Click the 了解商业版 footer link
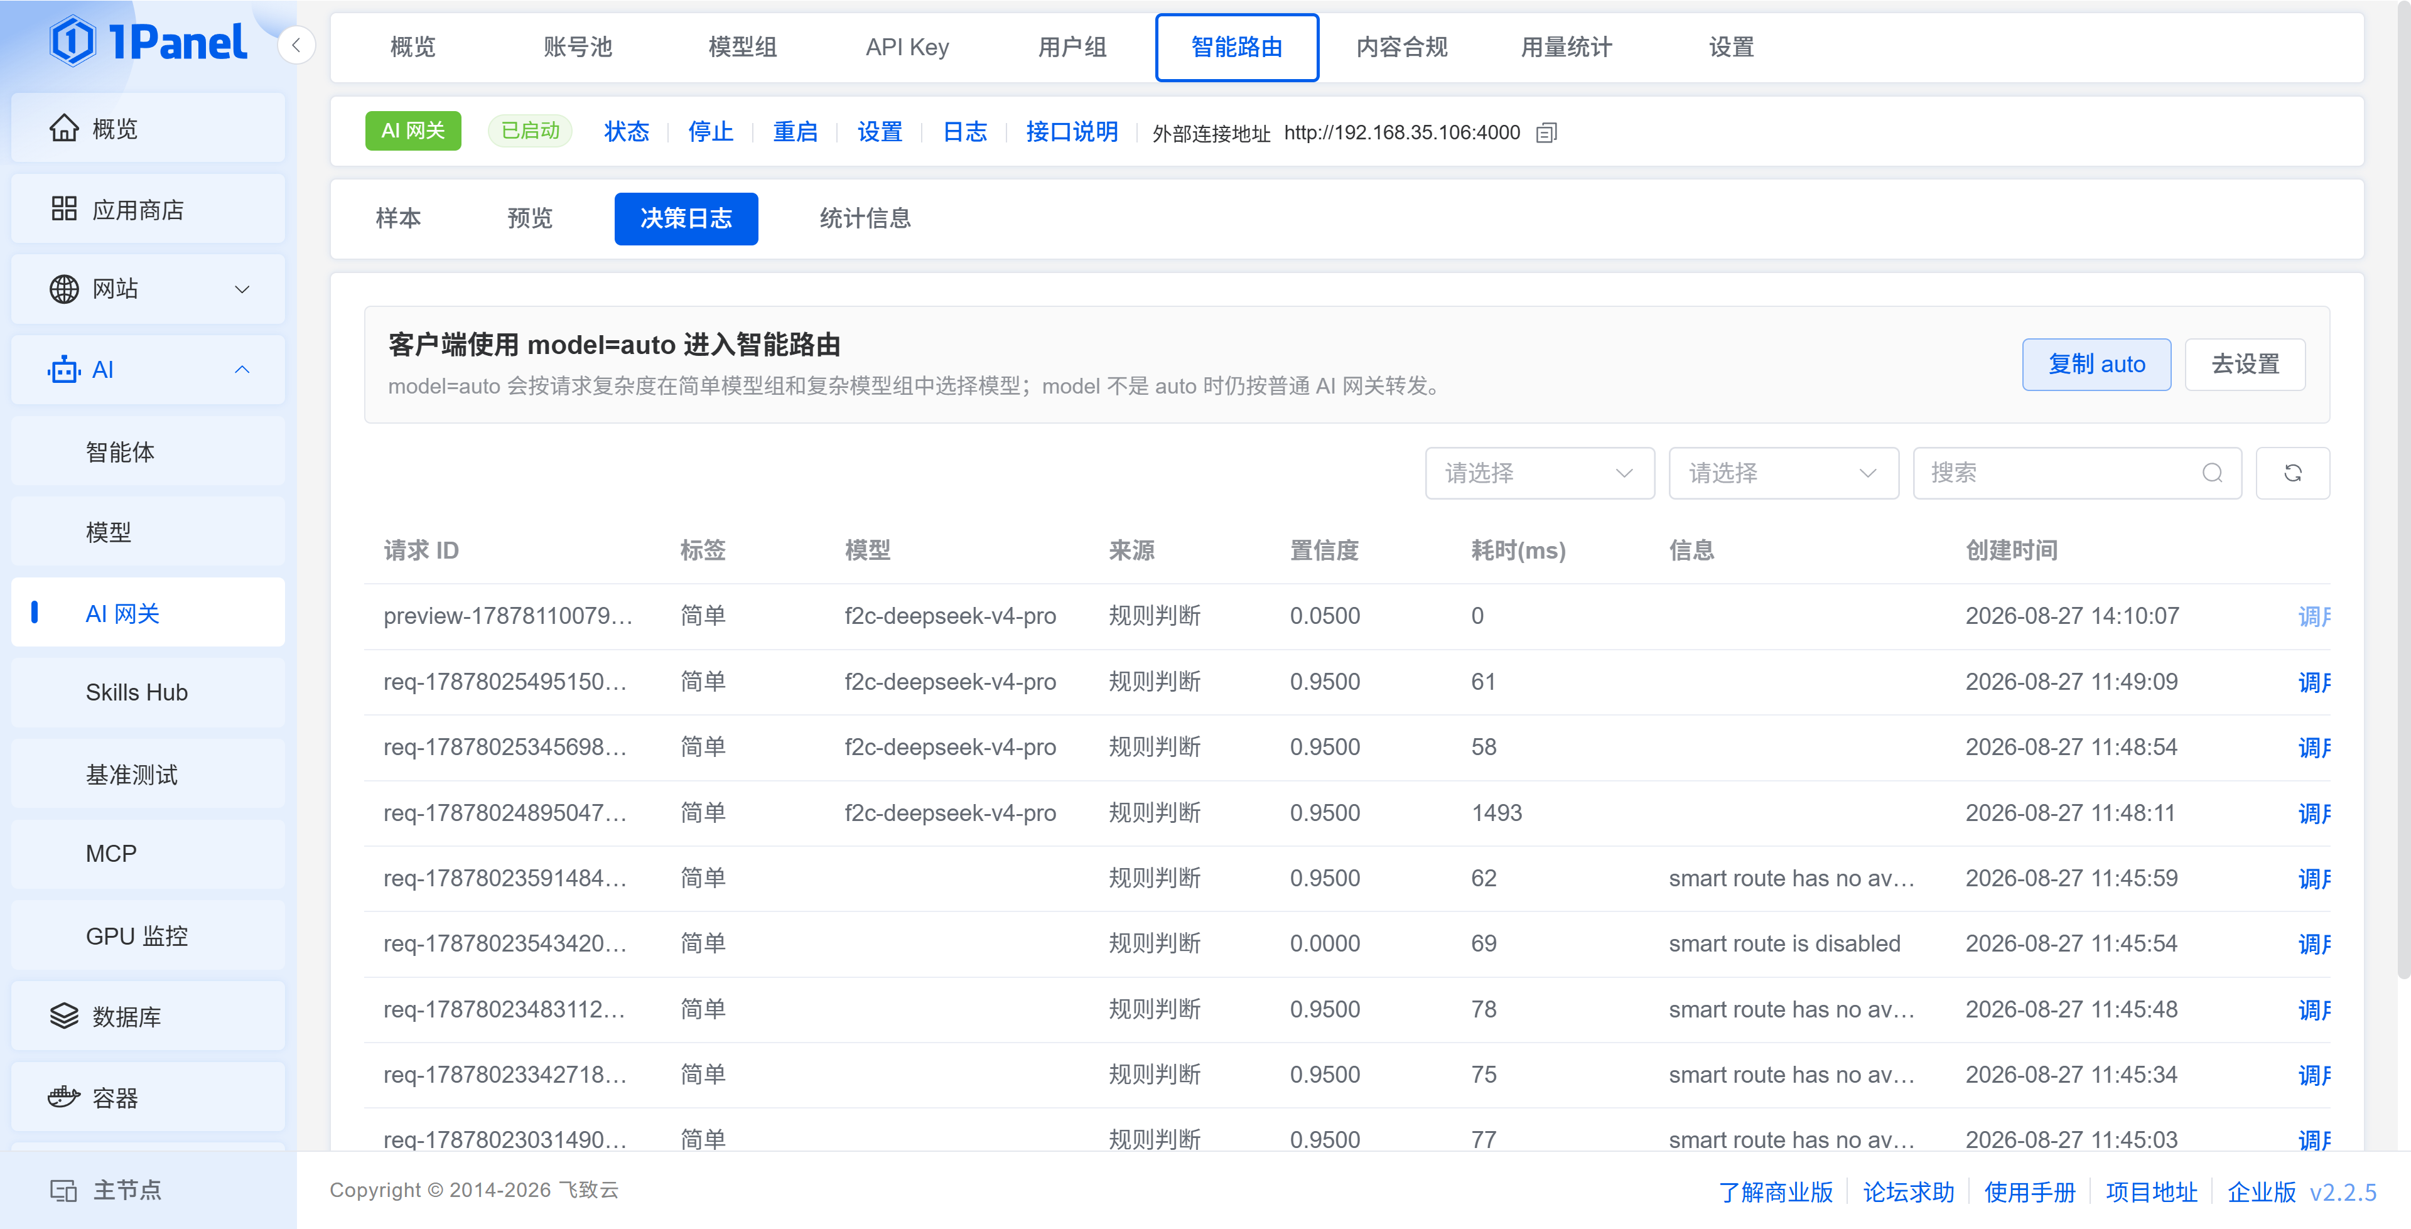 point(1776,1191)
